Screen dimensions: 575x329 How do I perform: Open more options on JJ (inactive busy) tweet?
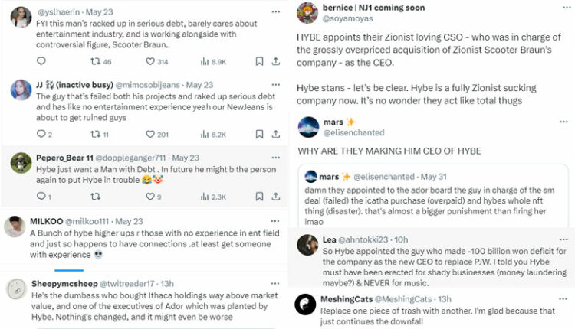[x=277, y=84]
